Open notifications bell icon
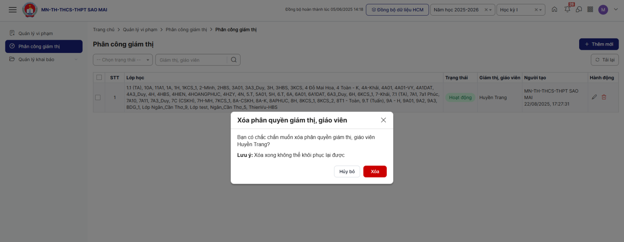Screen dimensions: 624x242 tap(567, 9)
